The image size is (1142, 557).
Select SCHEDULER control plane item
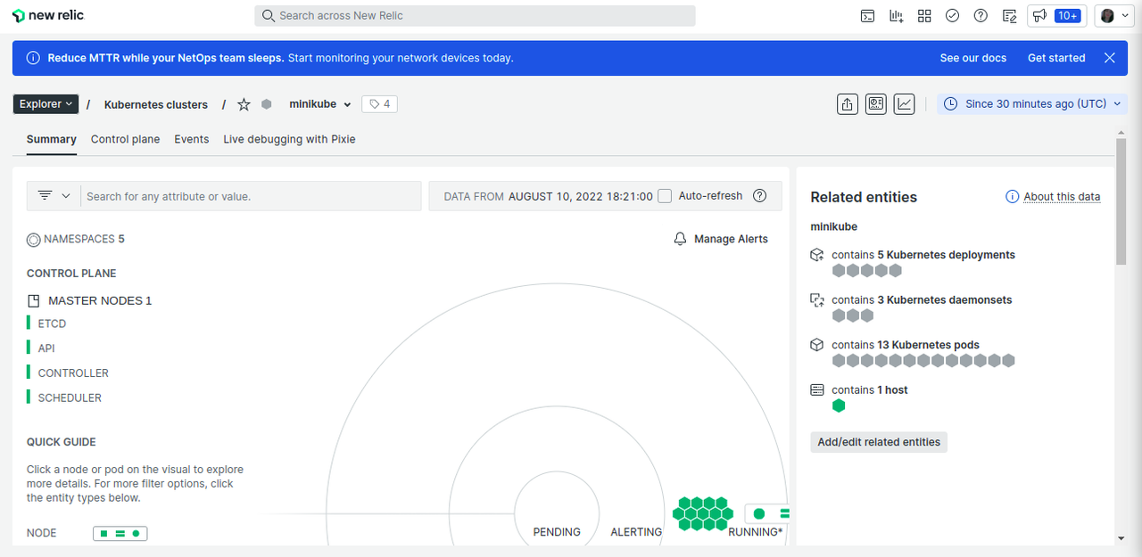70,398
